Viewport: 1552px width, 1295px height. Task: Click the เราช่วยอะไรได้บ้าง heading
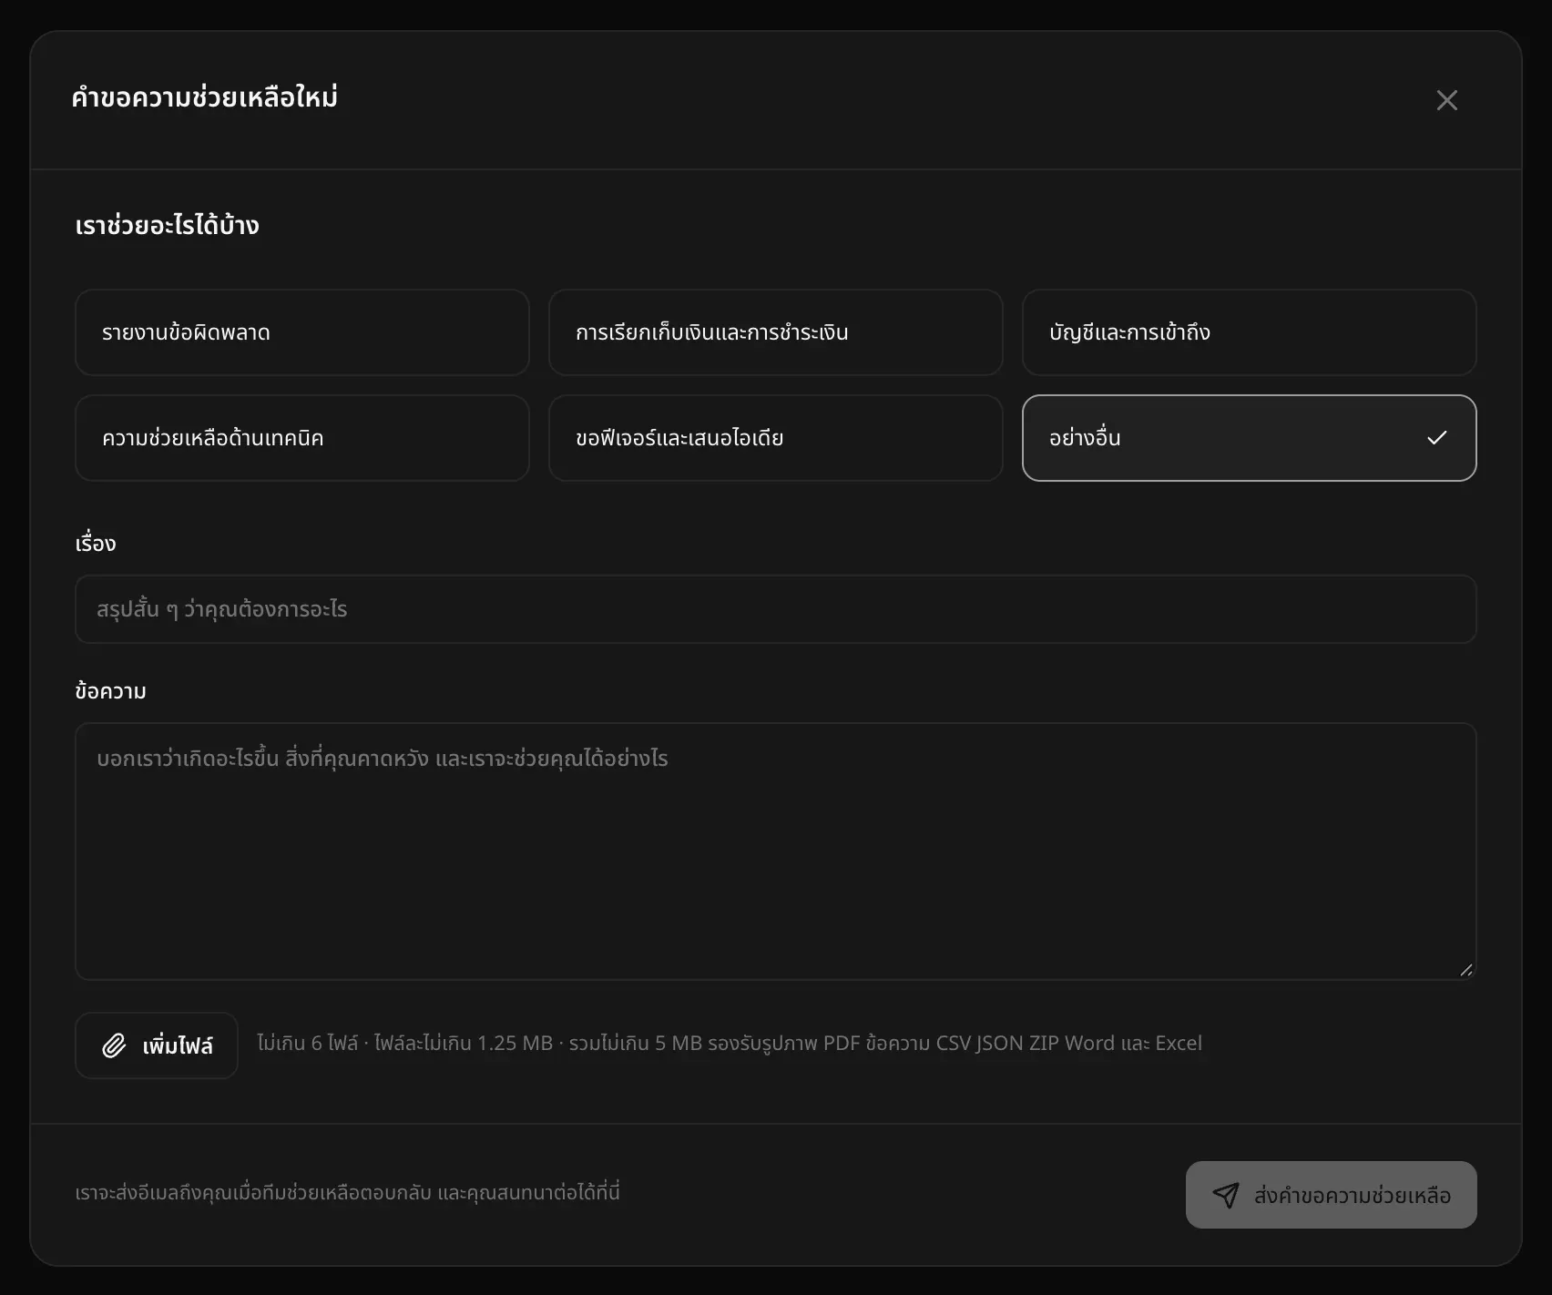coord(167,225)
